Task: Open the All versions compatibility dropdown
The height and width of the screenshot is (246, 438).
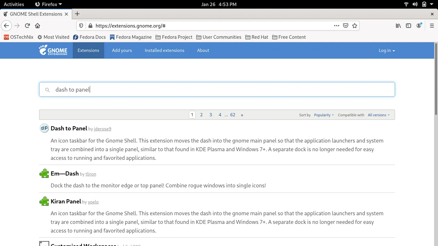Action: pos(378,115)
